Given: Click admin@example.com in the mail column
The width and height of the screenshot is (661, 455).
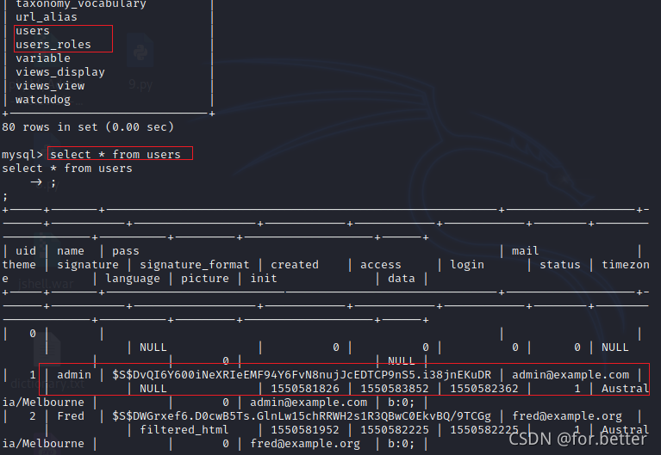Looking at the screenshot, I should click(x=571, y=375).
